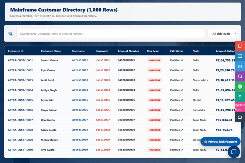Select customer ID ASTRA-CUST-10009
The width and height of the screenshot is (245, 163).
click(x=20, y=140)
